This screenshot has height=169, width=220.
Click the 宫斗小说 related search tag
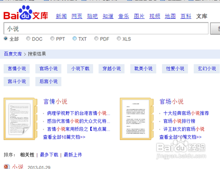17,82
